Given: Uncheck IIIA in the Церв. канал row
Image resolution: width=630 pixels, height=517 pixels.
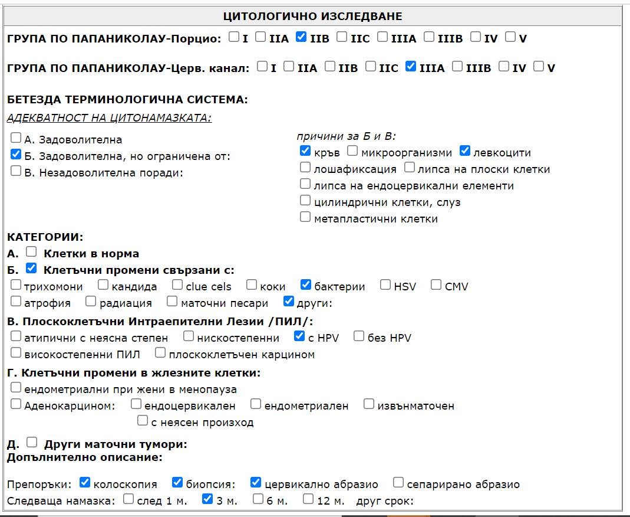Looking at the screenshot, I should pos(411,67).
